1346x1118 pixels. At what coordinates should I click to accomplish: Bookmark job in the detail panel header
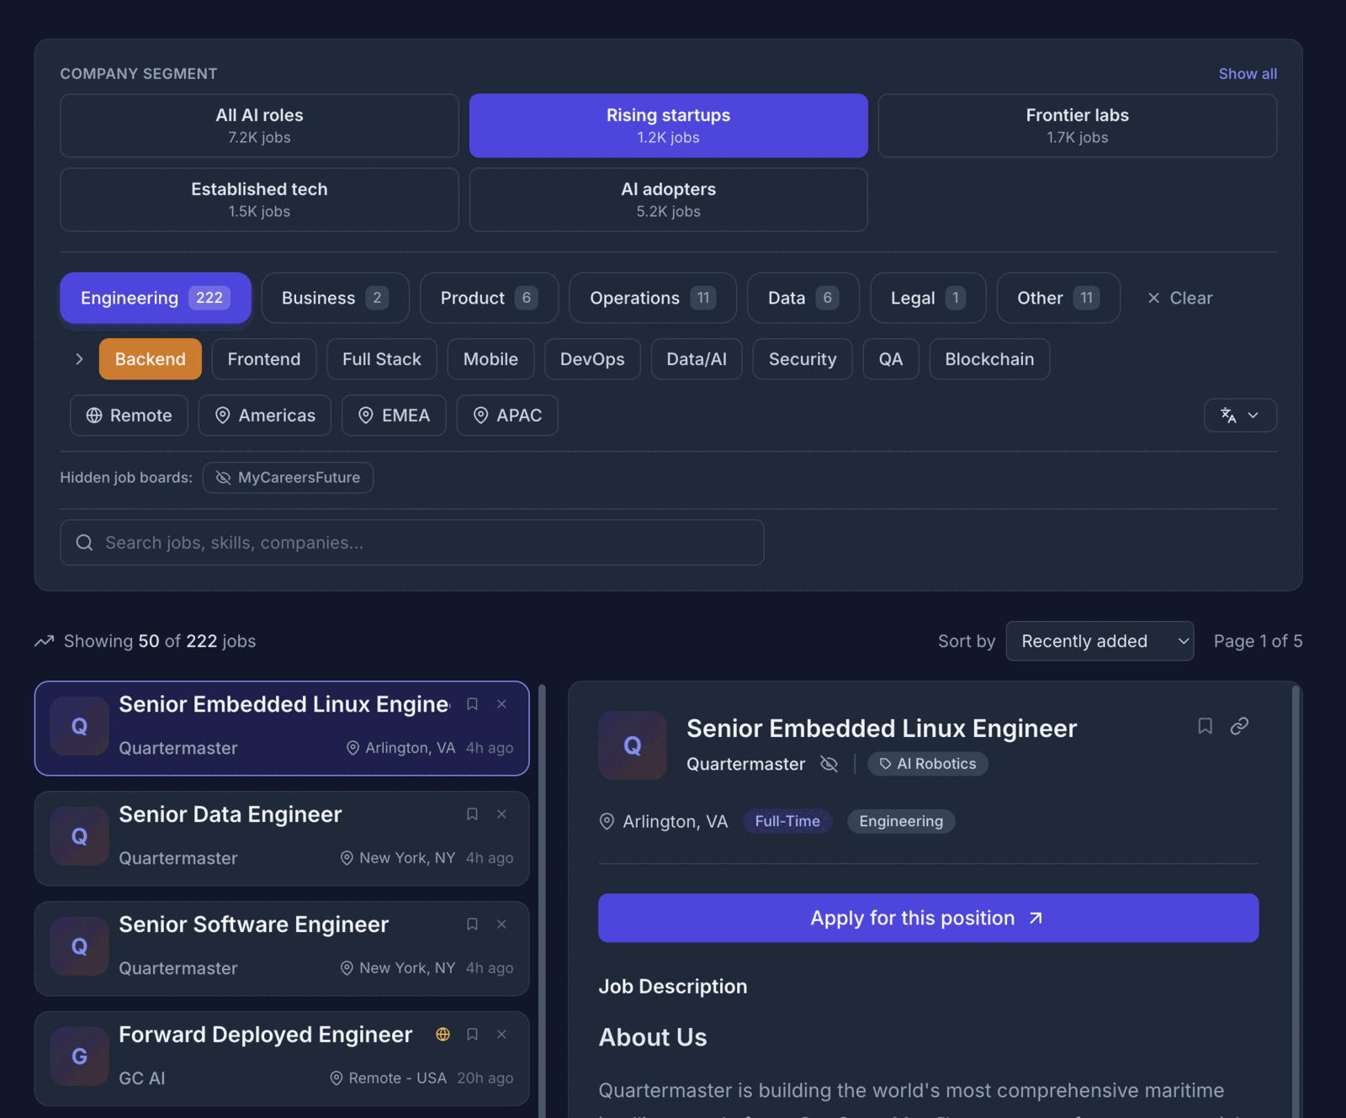coord(1205,726)
